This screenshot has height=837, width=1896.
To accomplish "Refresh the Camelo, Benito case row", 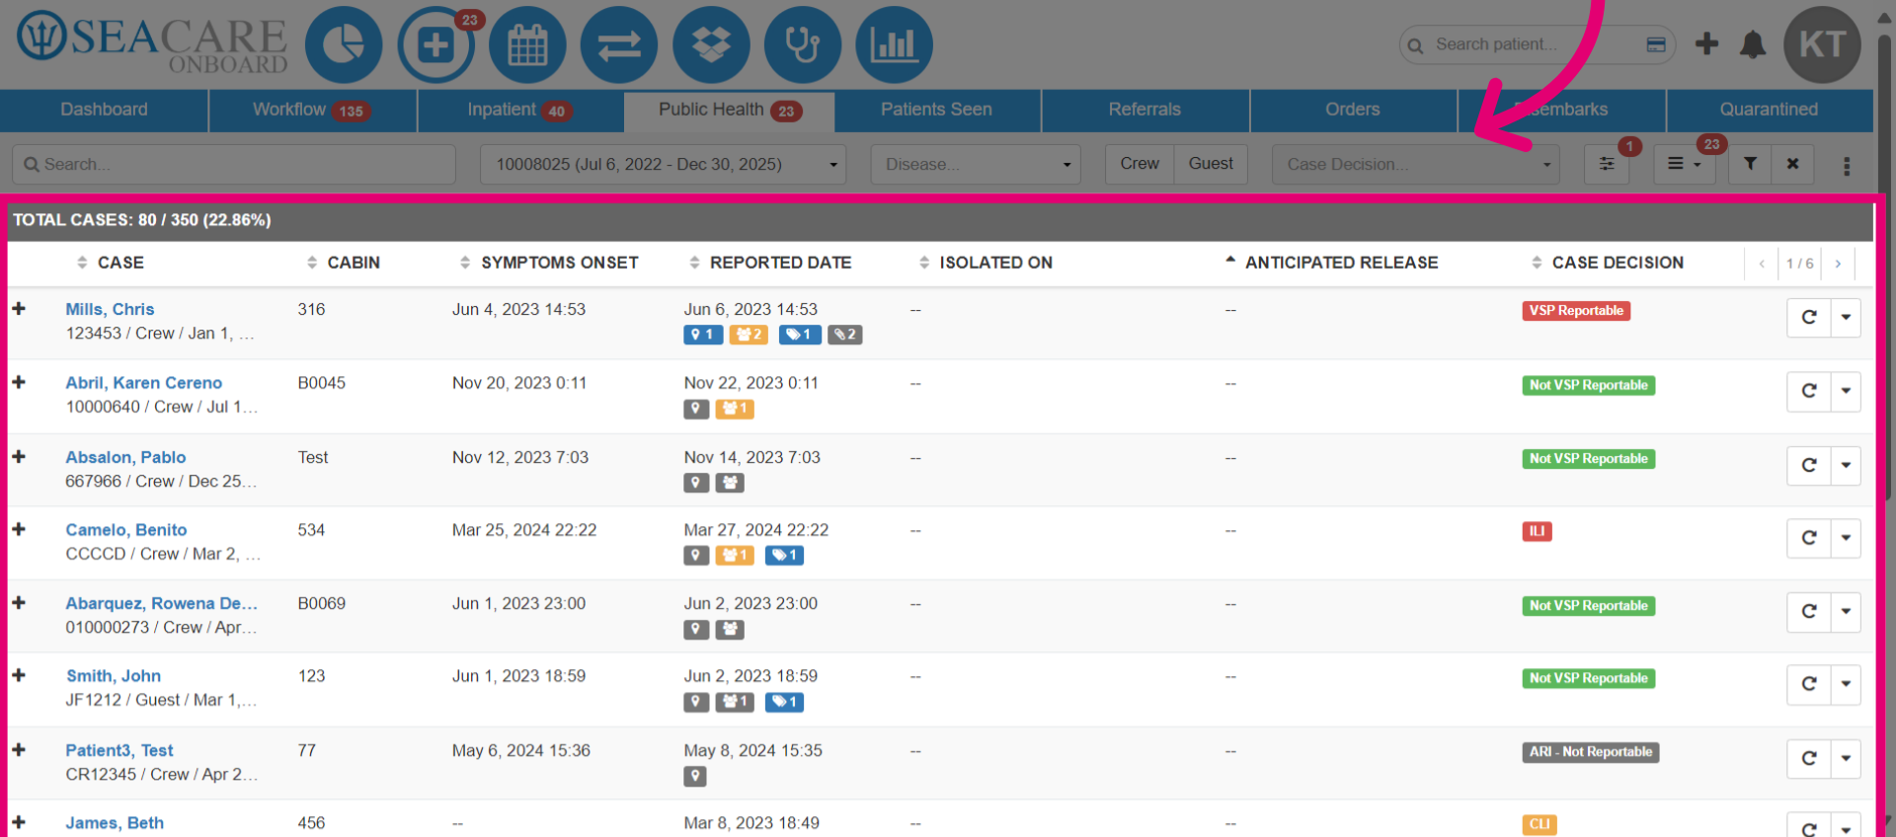I will pyautogui.click(x=1809, y=538).
